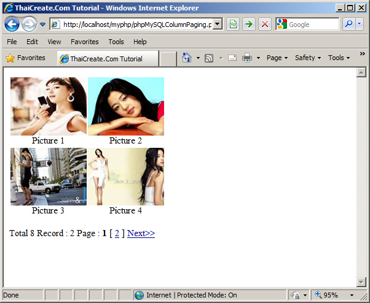
Task: Maximize the Internet Explorer window
Action: (x=350, y=8)
